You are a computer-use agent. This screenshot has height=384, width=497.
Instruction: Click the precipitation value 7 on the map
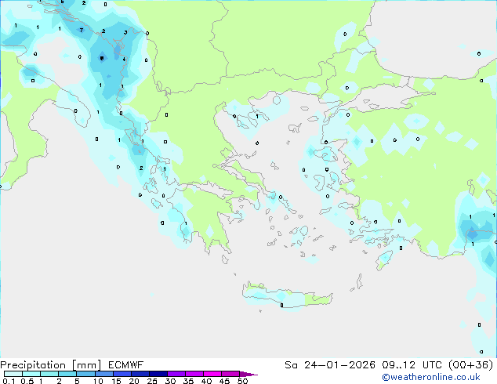pyautogui.click(x=82, y=30)
